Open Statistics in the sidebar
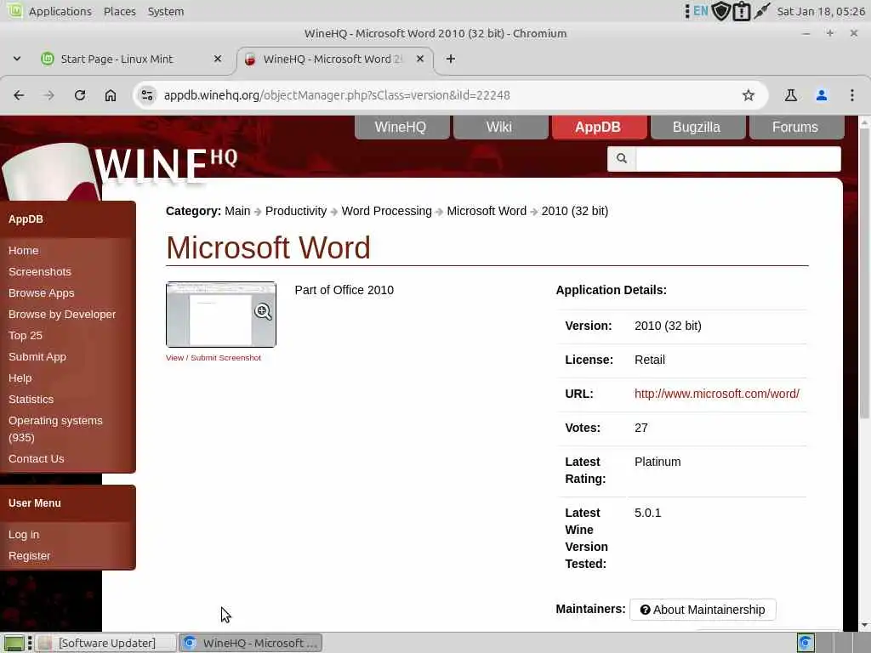The height and width of the screenshot is (653, 871). (x=31, y=400)
